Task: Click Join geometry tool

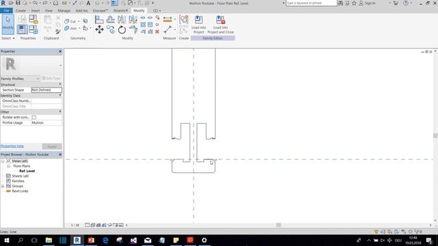Action: tap(70, 29)
